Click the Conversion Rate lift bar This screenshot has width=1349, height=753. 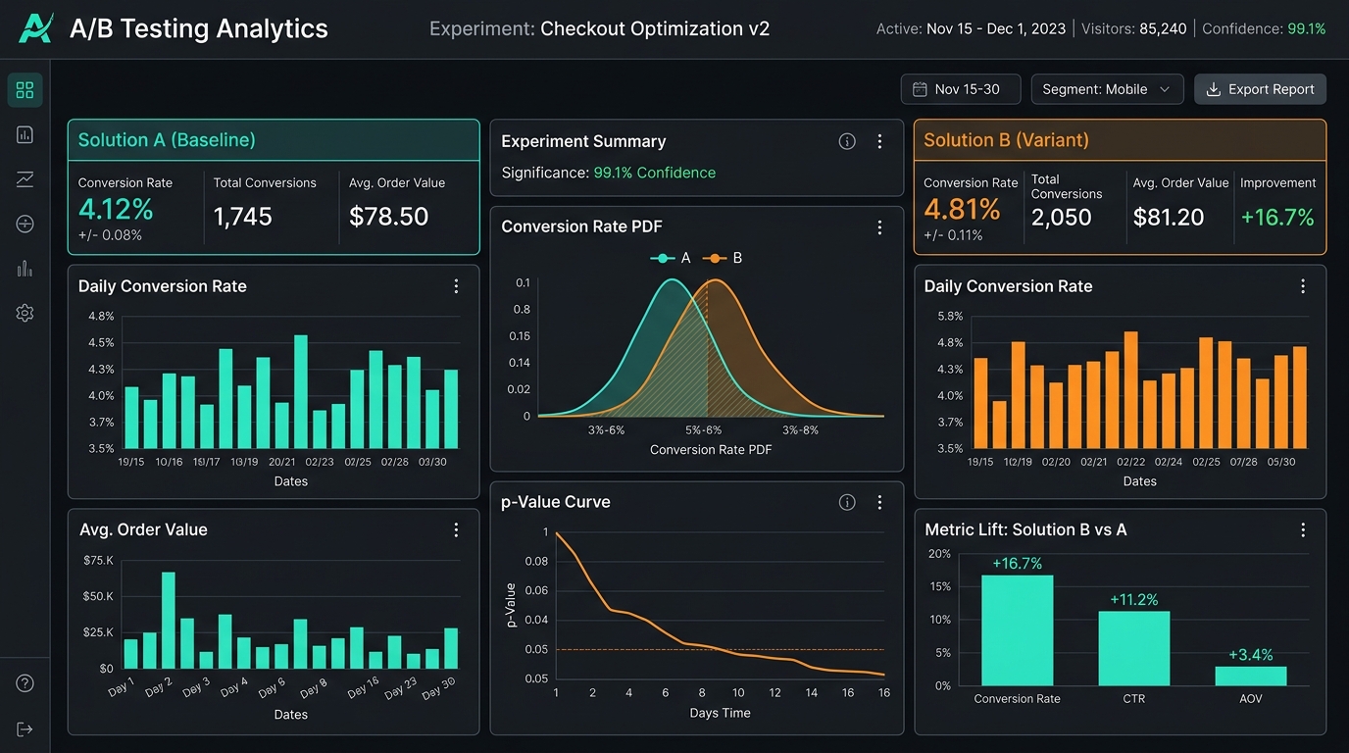click(1018, 630)
